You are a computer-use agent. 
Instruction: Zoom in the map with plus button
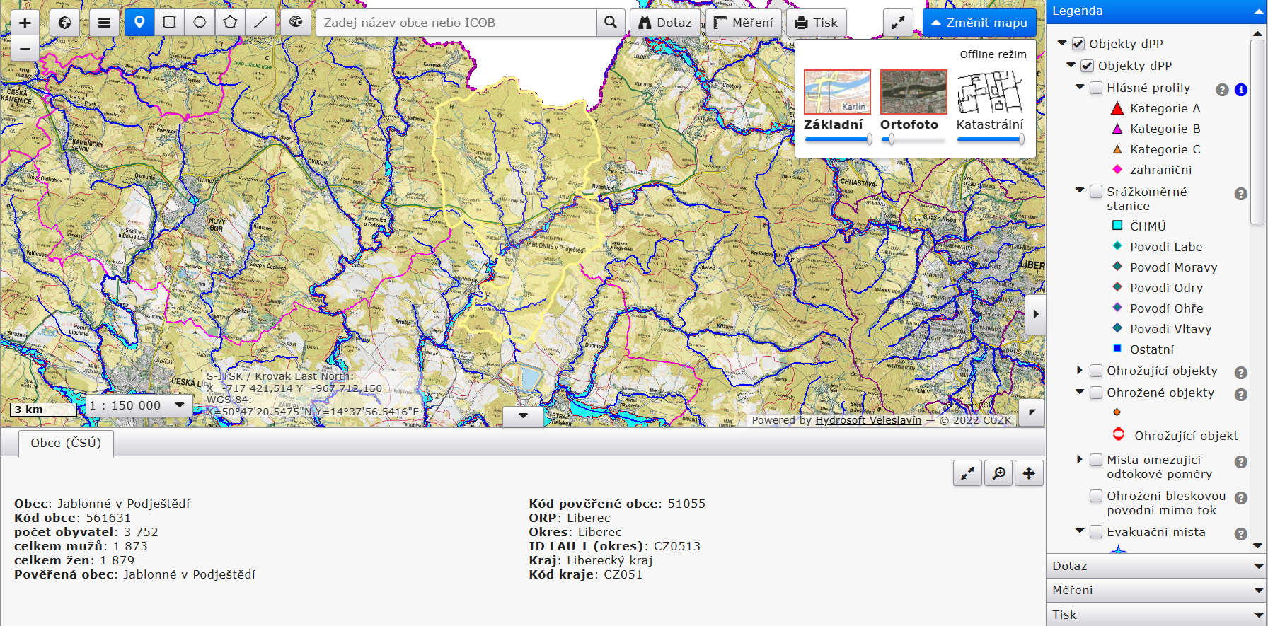[x=25, y=23]
